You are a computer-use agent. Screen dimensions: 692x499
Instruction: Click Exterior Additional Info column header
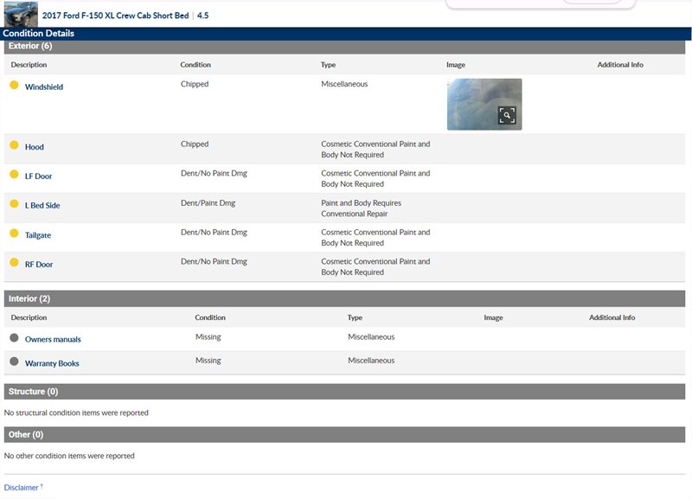point(620,65)
